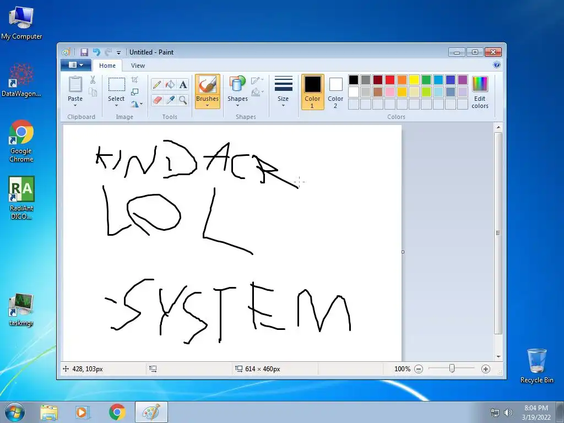Click the zoom slider handle
The width and height of the screenshot is (564, 423).
tap(452, 368)
